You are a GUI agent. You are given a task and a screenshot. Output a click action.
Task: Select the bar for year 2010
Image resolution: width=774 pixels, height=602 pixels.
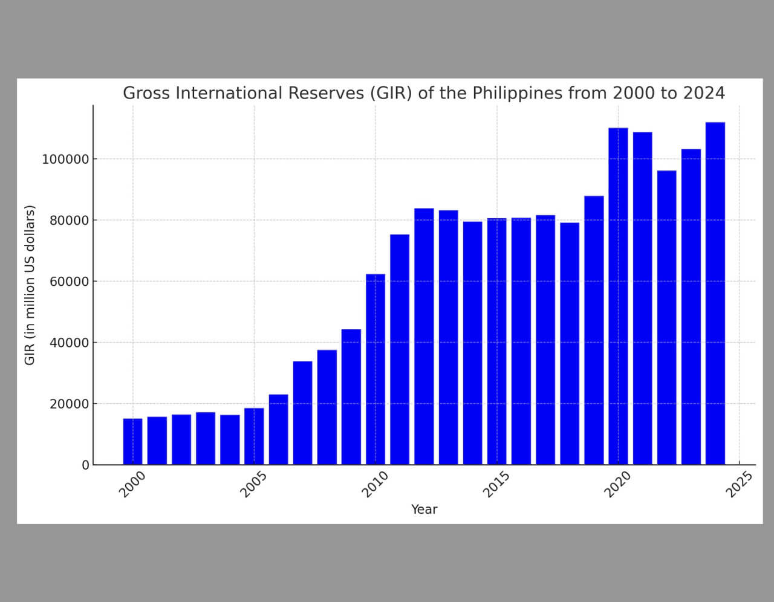click(x=376, y=369)
